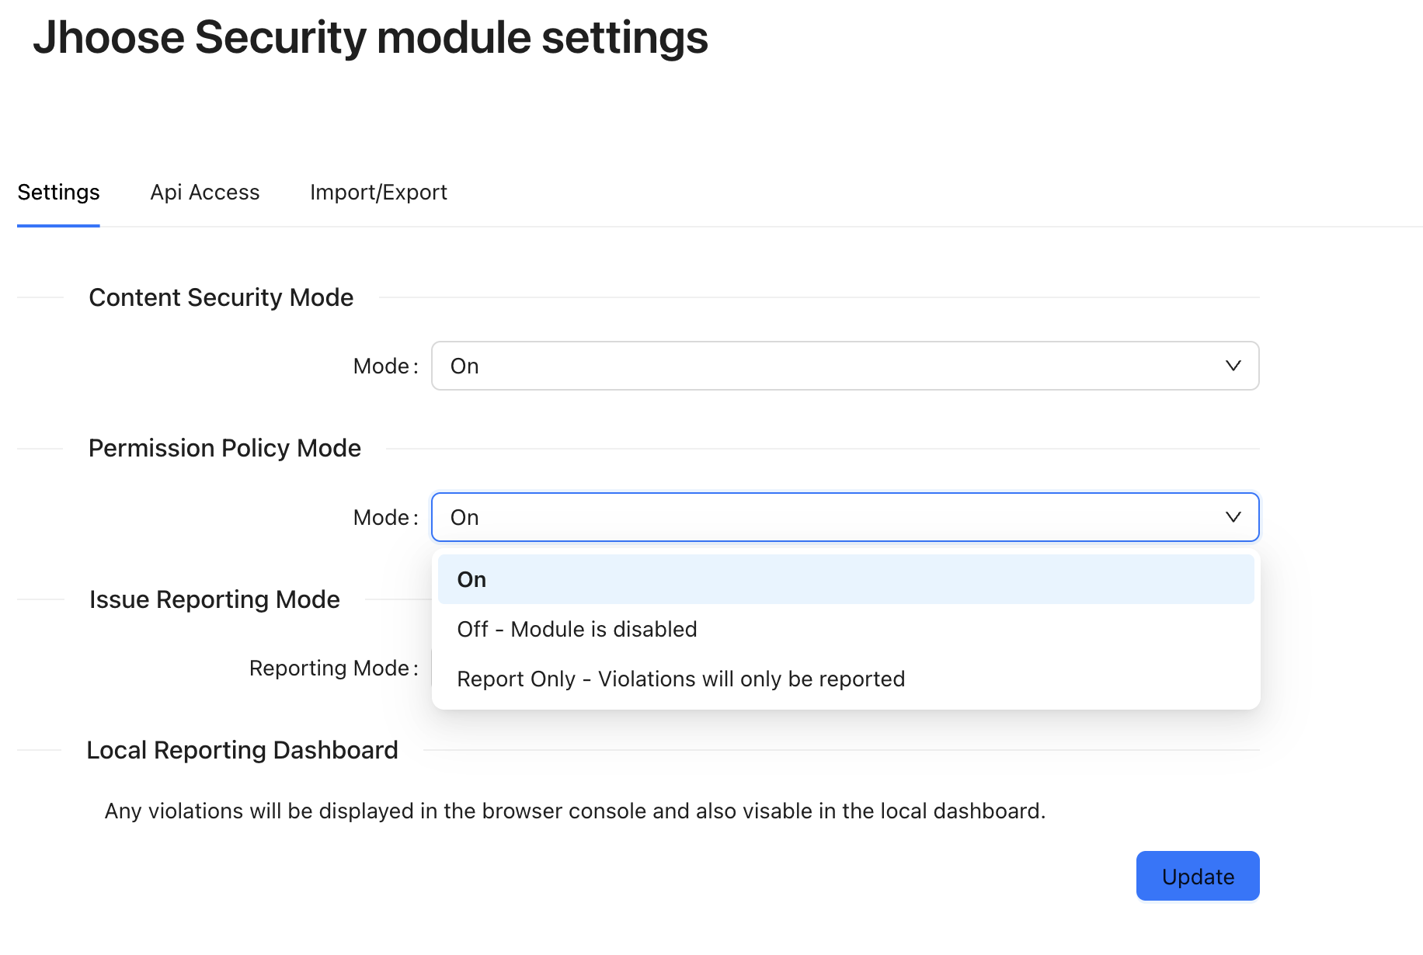Click the Permission Policy Mode dropdown chevron
This screenshot has width=1423, height=955.
[1233, 516]
